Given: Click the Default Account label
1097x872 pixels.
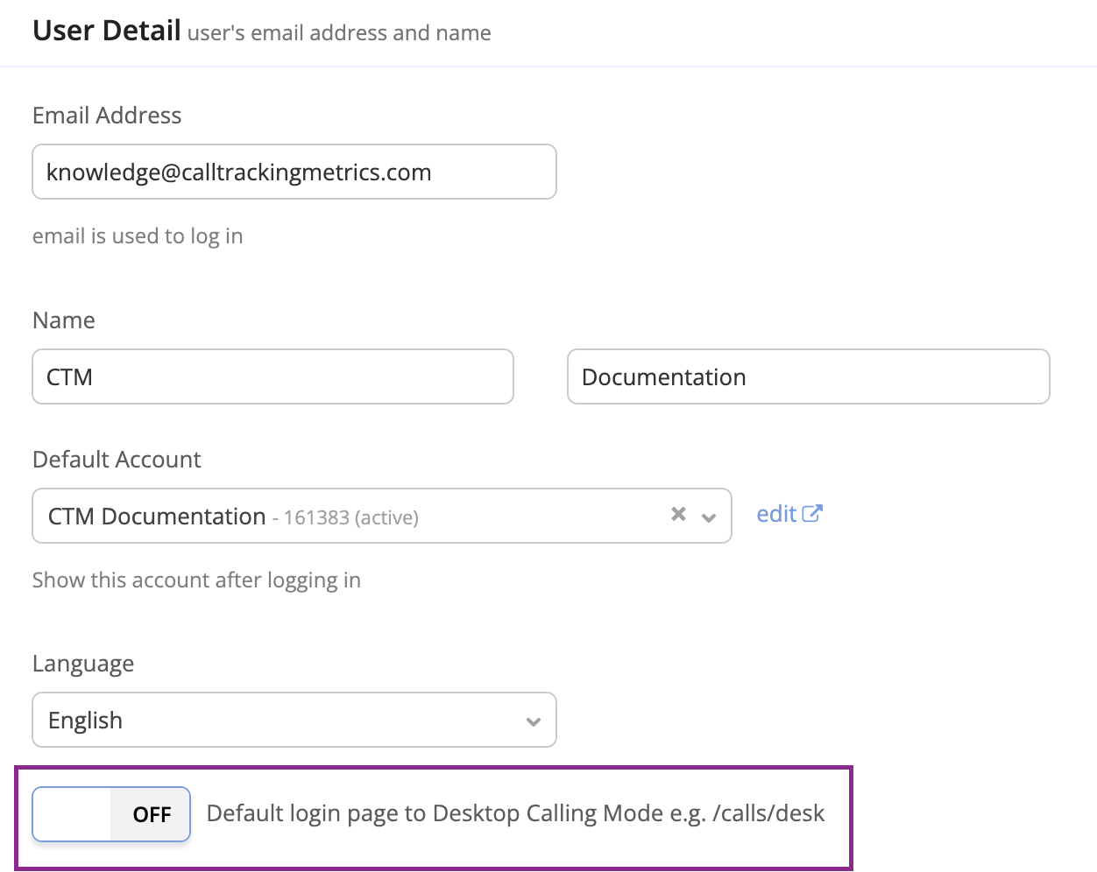Looking at the screenshot, I should (117, 460).
